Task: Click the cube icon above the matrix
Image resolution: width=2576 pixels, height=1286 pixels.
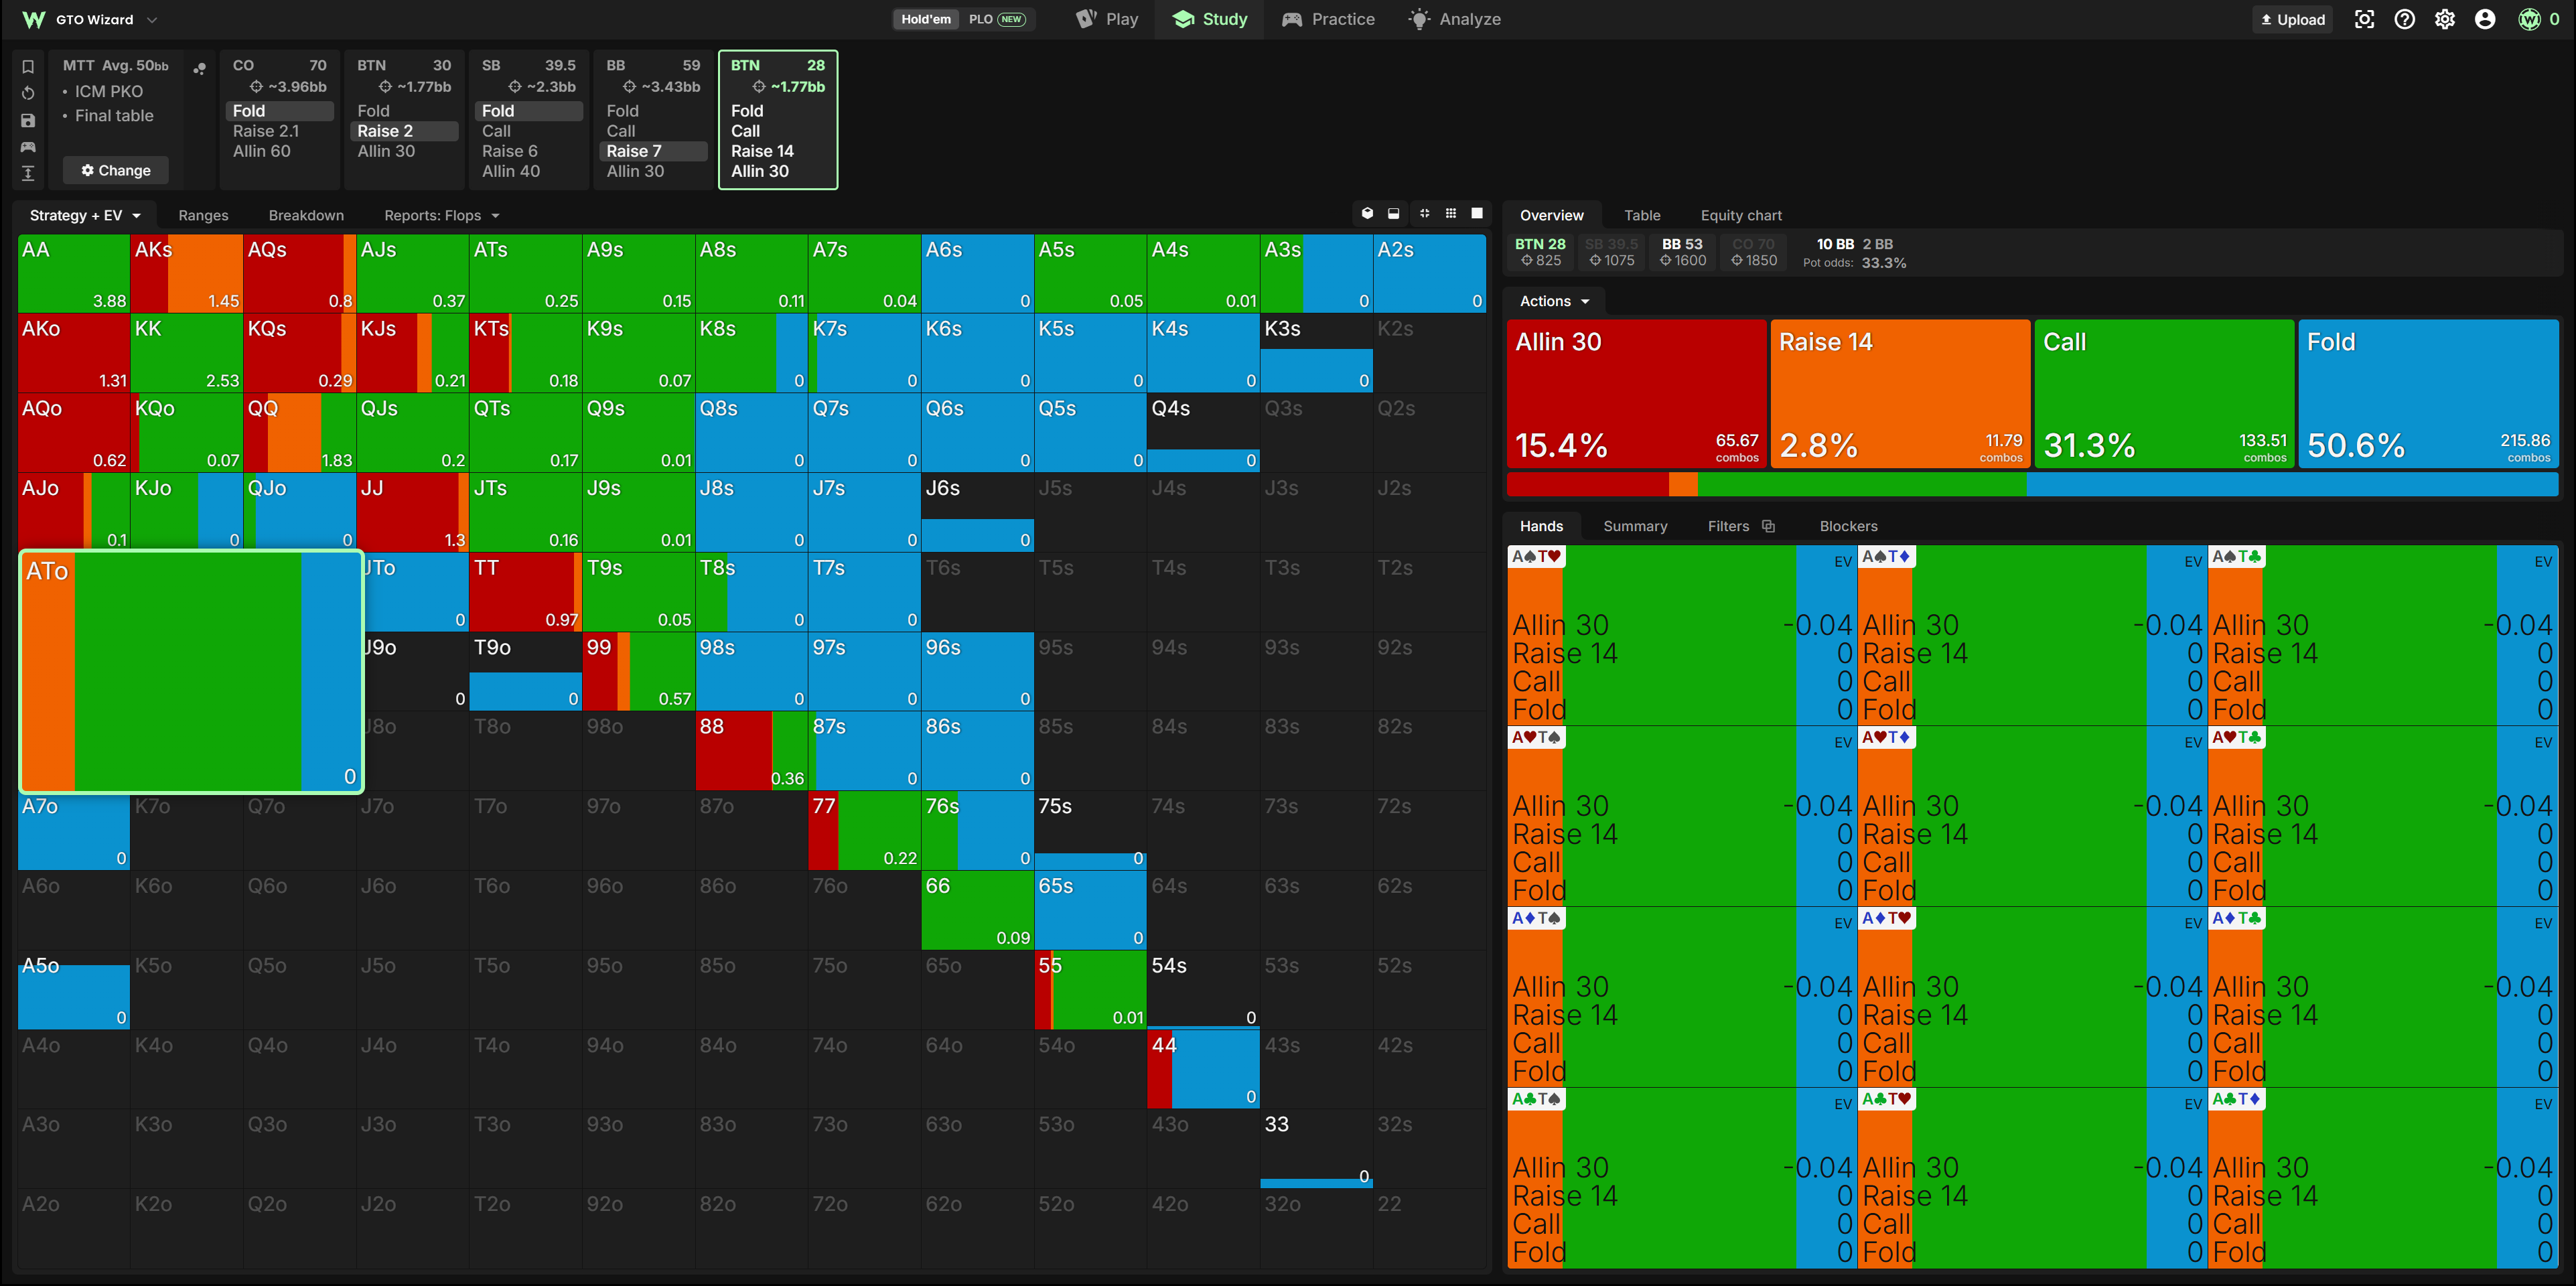Action: (x=1367, y=213)
